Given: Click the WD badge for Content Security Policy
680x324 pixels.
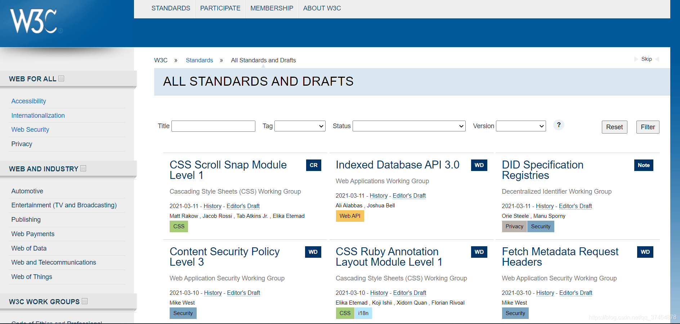Looking at the screenshot, I should pyautogui.click(x=313, y=252).
